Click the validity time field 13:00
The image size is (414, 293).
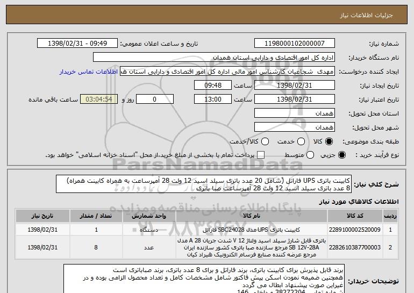[213, 99]
